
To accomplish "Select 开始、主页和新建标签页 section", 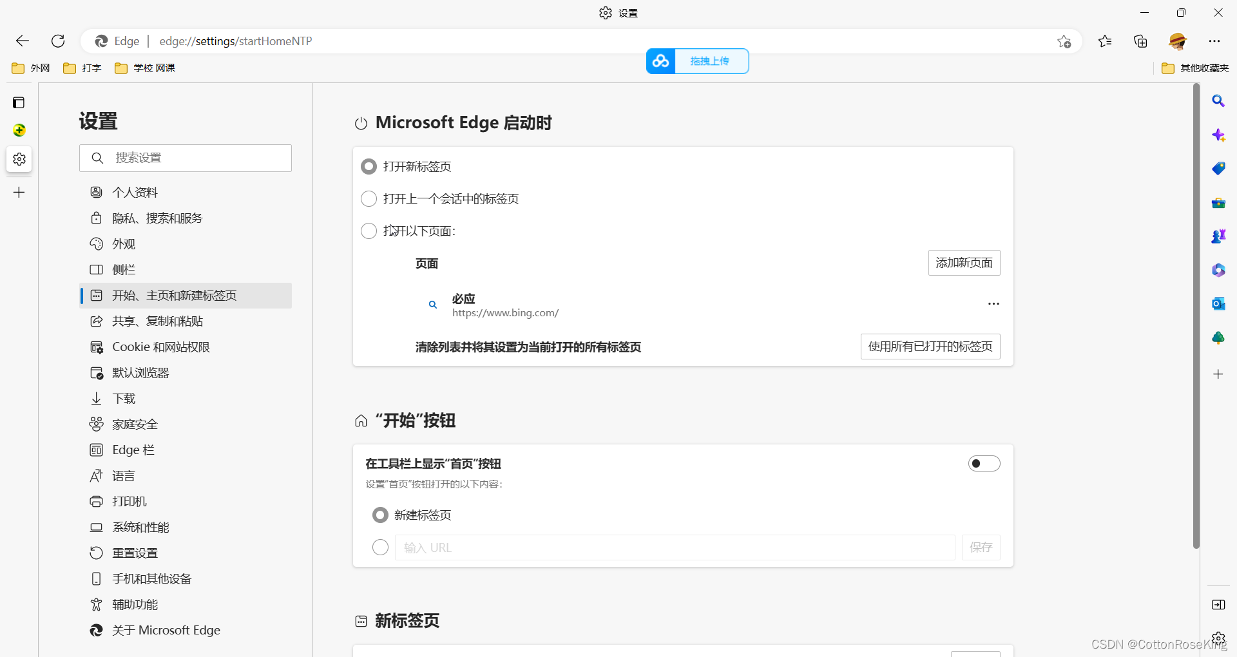I will point(186,295).
